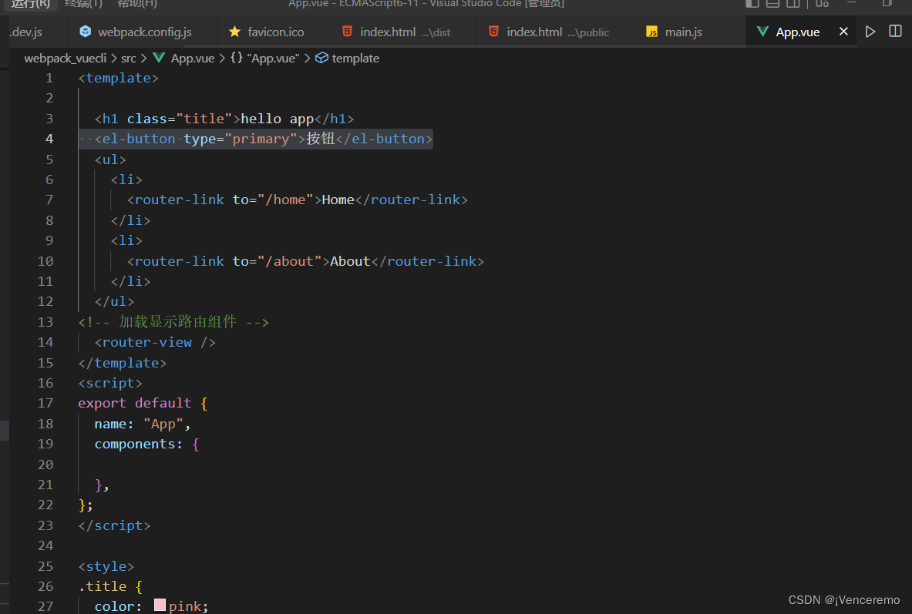Viewport: 912px width, 614px height.
Task: Click the Vue logo on the App.vue tab
Action: click(763, 31)
